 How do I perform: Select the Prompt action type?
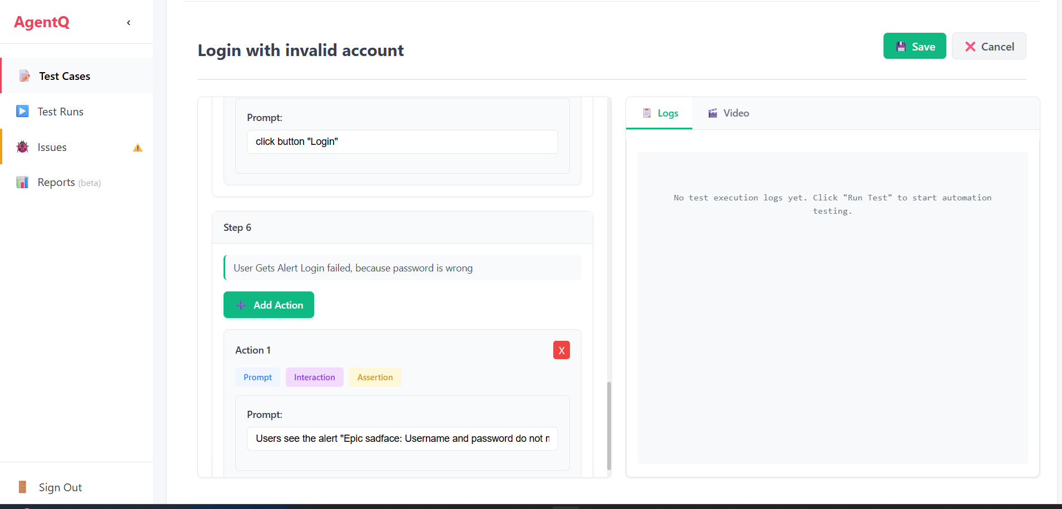257,377
